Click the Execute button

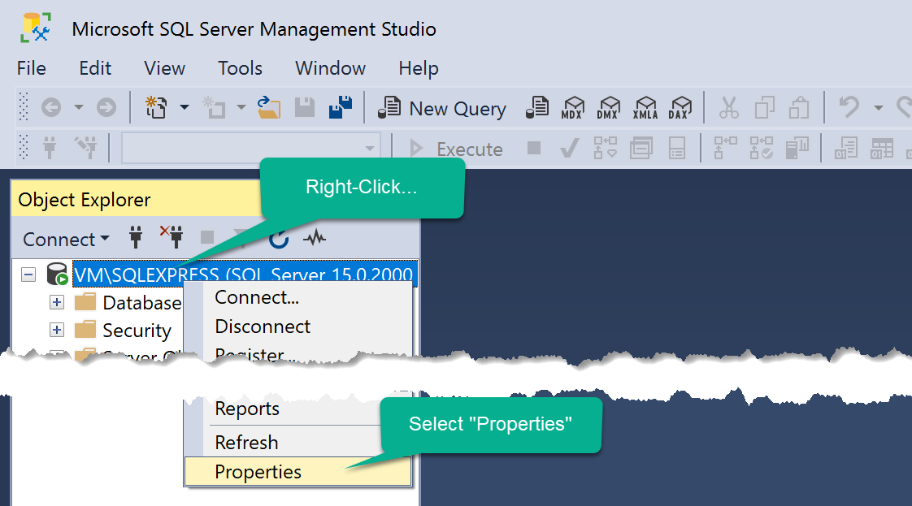[x=457, y=149]
